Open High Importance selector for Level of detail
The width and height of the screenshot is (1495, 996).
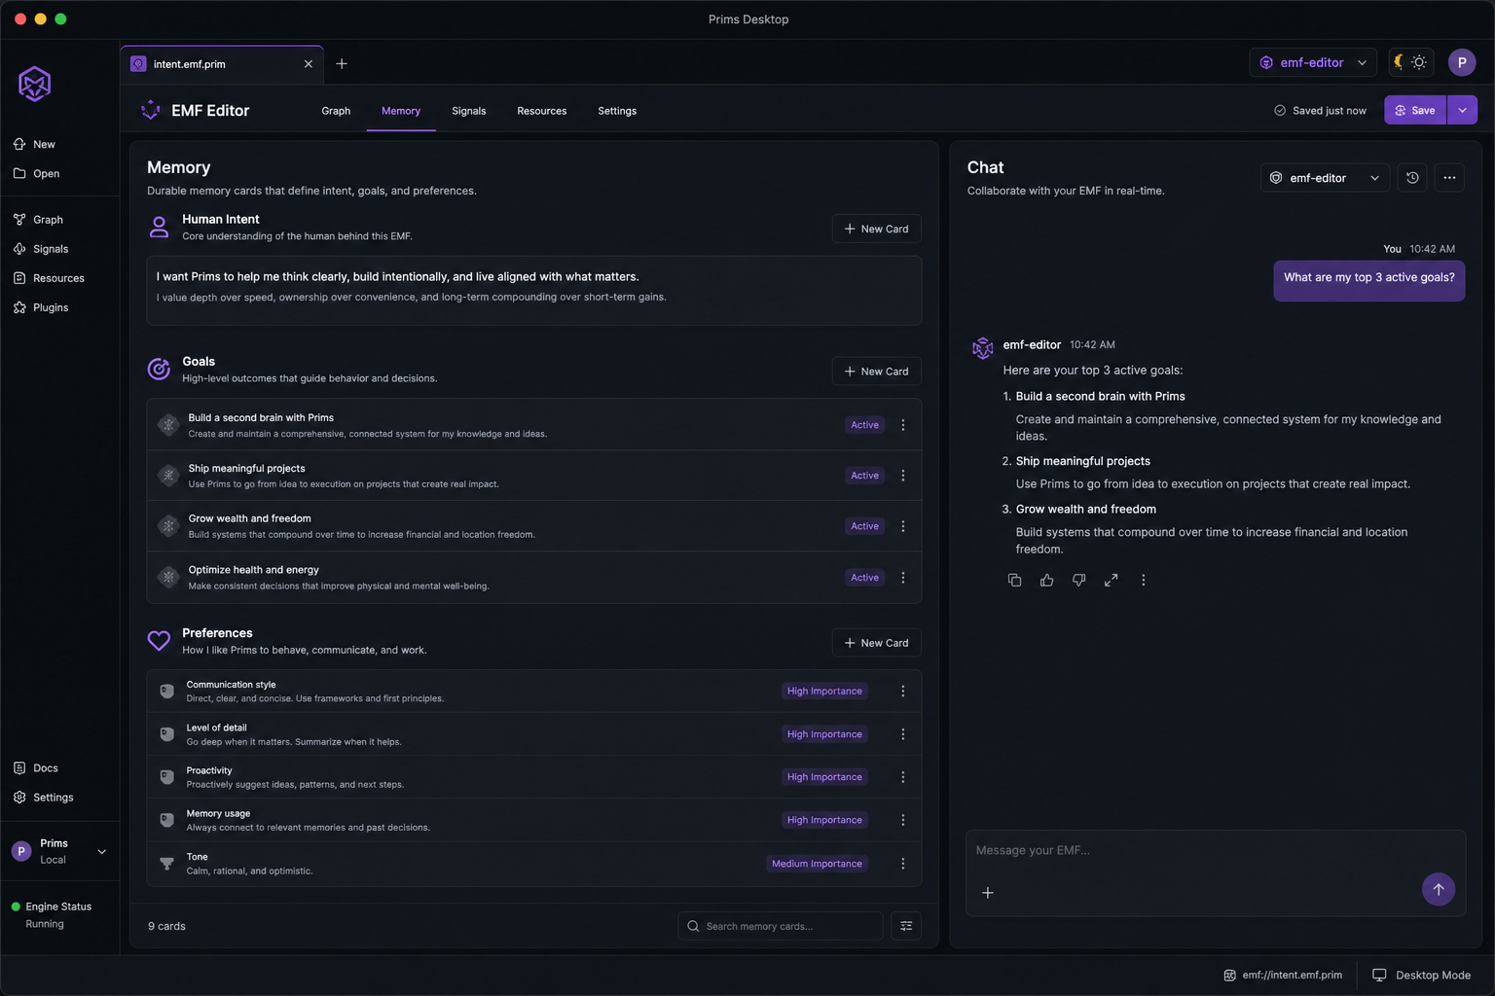pyautogui.click(x=824, y=734)
